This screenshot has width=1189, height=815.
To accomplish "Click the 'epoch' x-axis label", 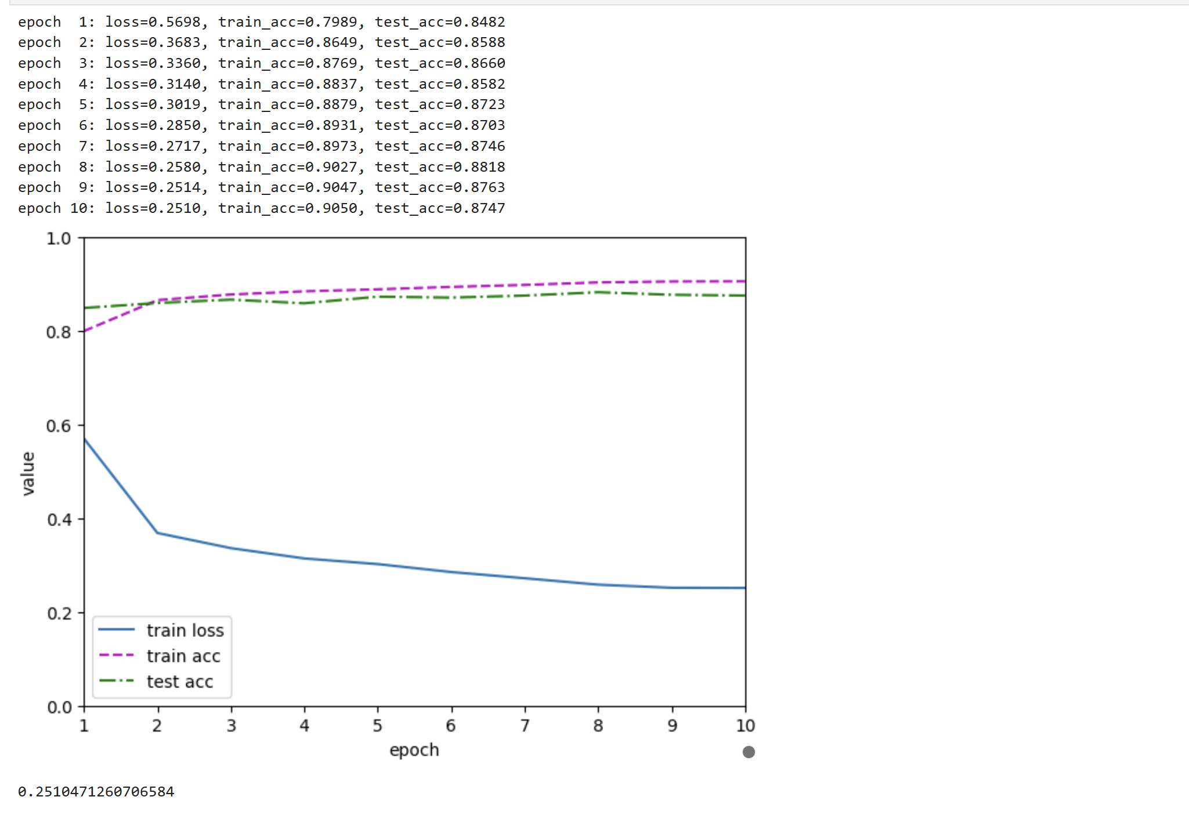I will click(x=414, y=750).
